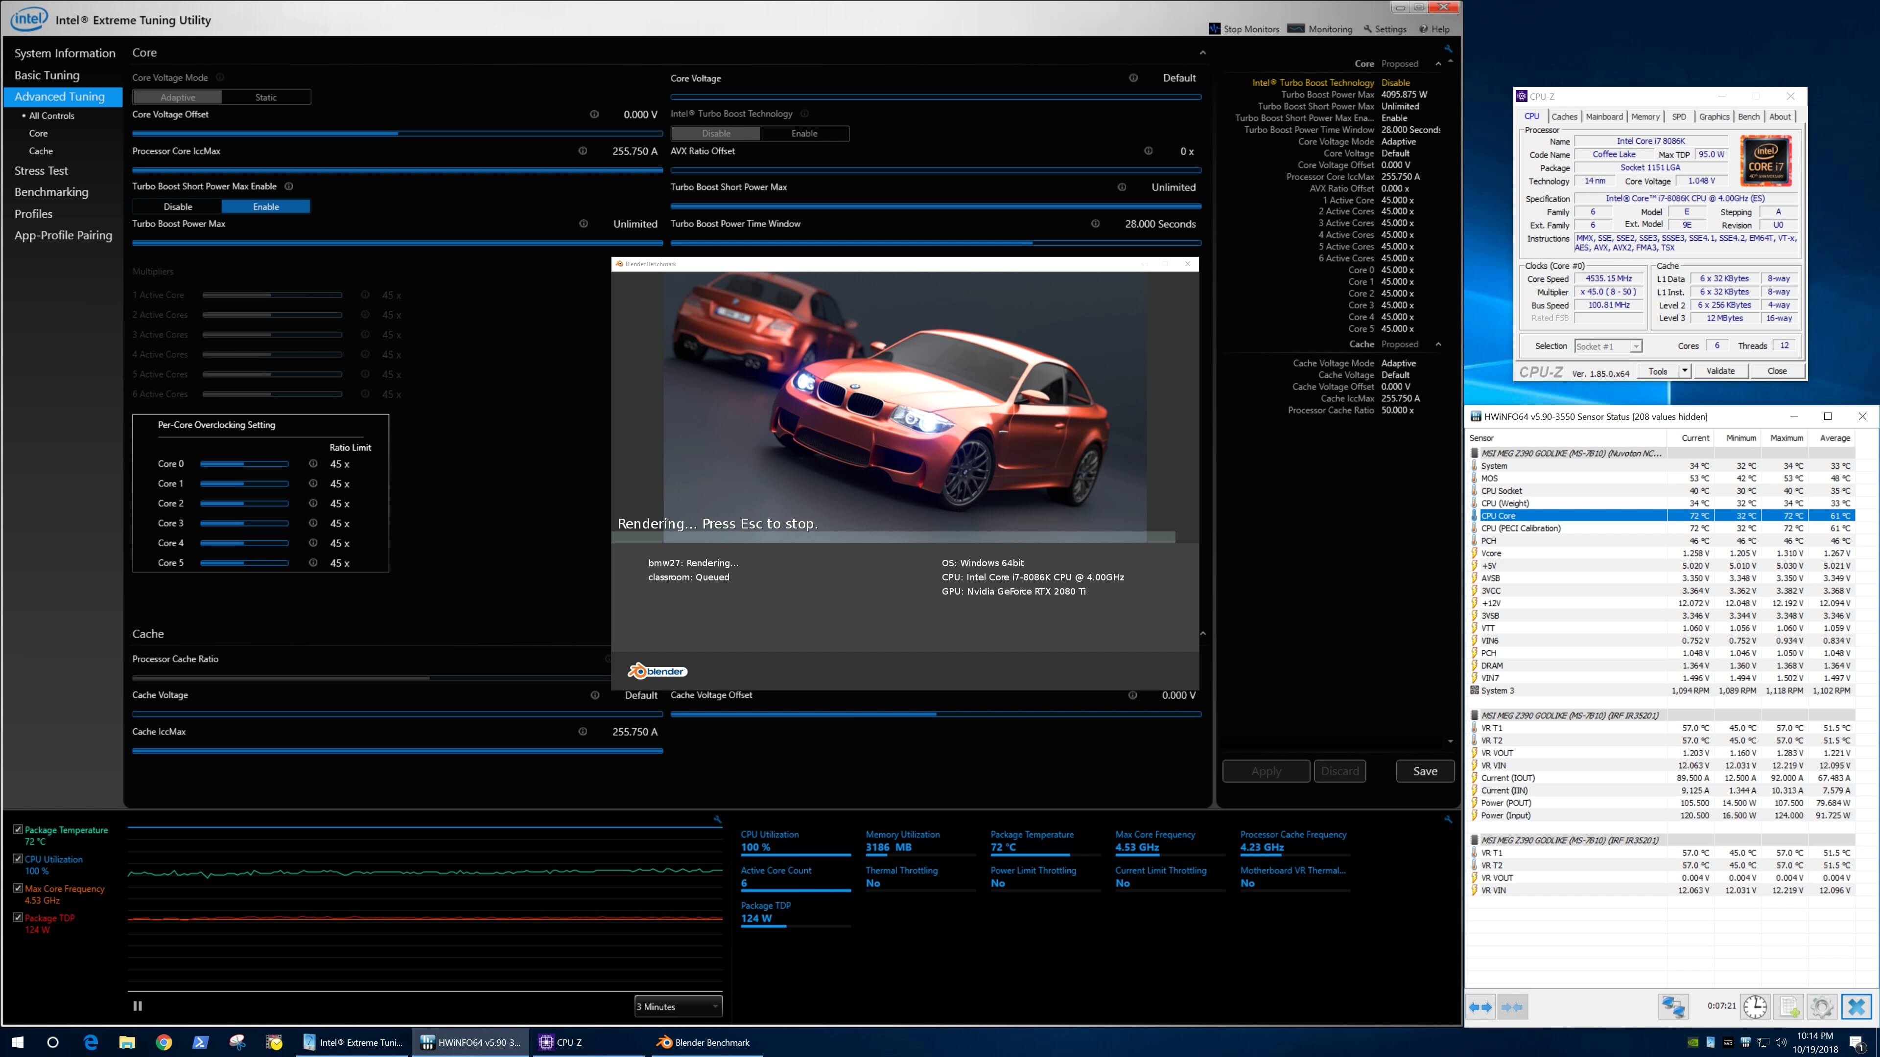Image resolution: width=1880 pixels, height=1057 pixels.
Task: Open the Monitoring view in XTU header
Action: 1319,29
